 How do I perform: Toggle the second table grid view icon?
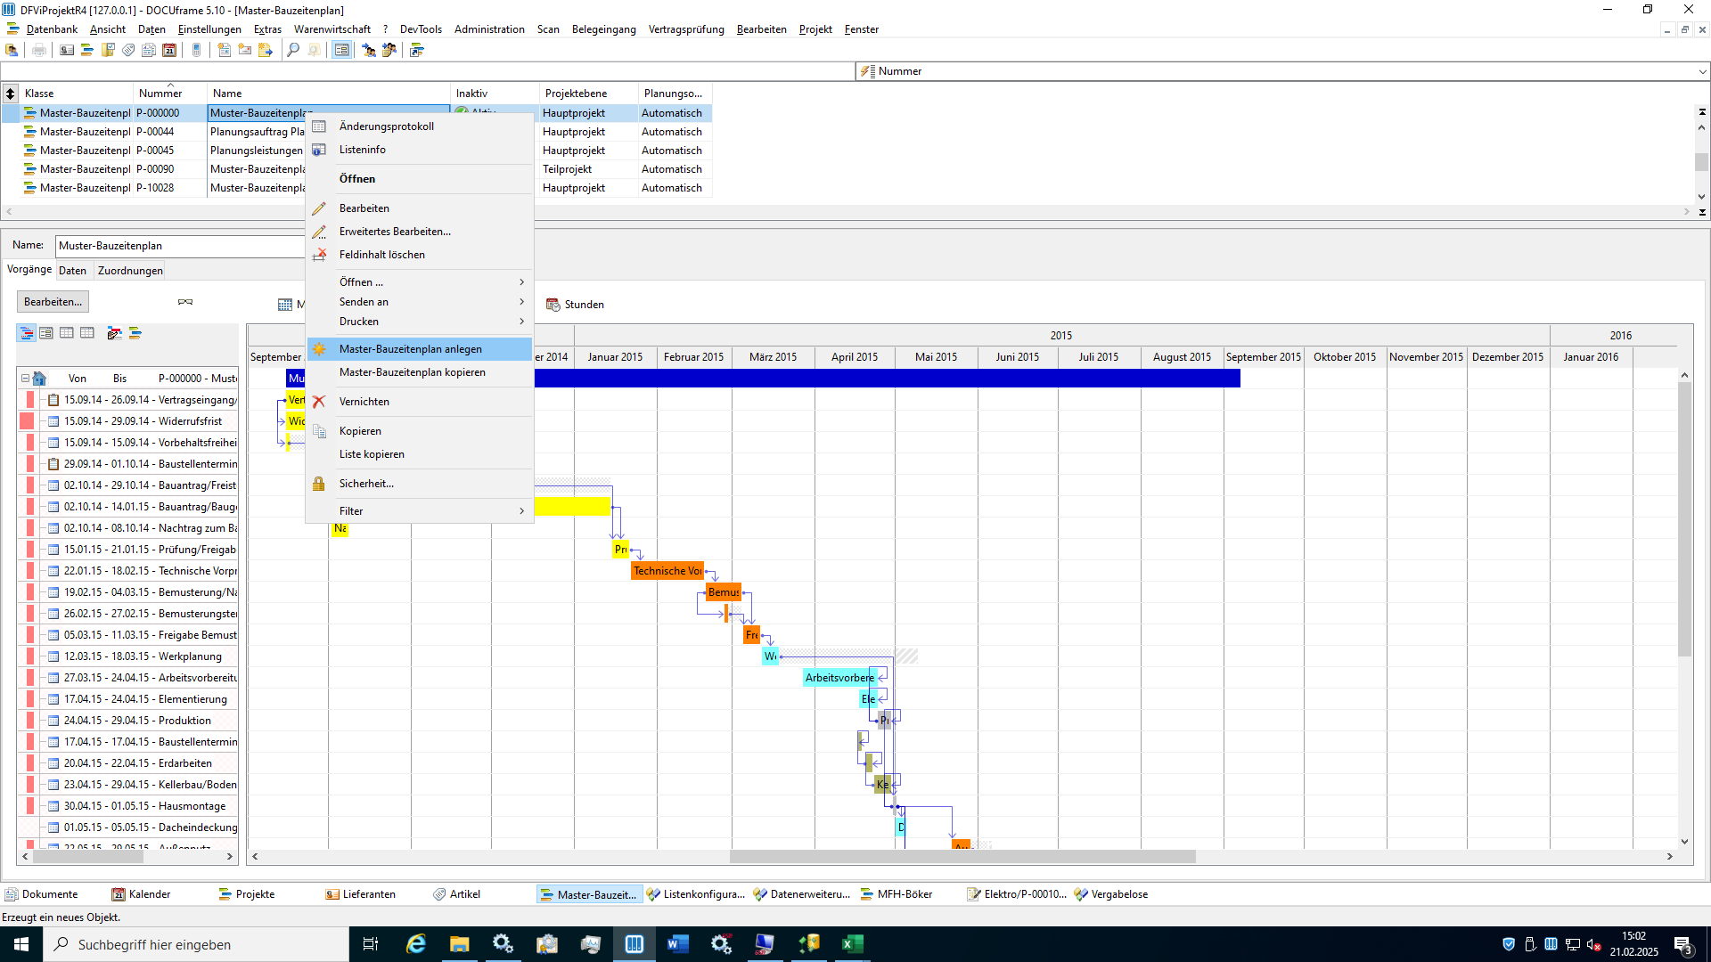(86, 333)
